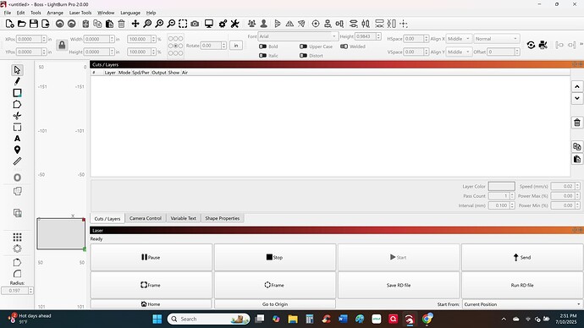This screenshot has width=584, height=328.
Task: Select the Position Laser pin tool
Action: 17,150
